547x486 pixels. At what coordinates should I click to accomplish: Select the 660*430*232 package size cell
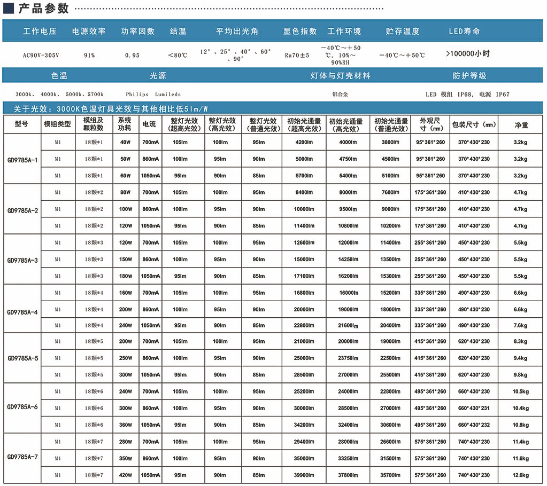(x=474, y=425)
